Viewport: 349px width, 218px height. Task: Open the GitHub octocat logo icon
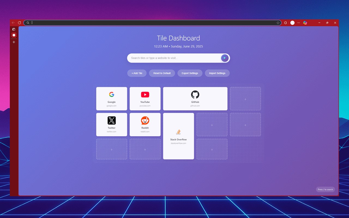(x=195, y=95)
